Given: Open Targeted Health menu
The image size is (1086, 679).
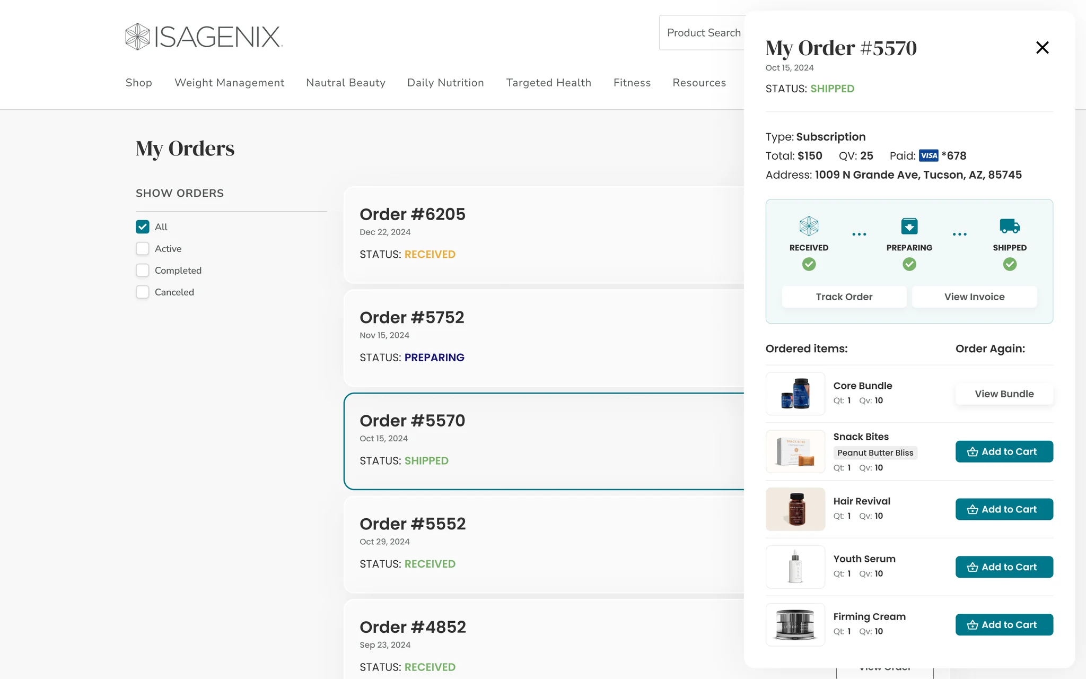Looking at the screenshot, I should [549, 83].
